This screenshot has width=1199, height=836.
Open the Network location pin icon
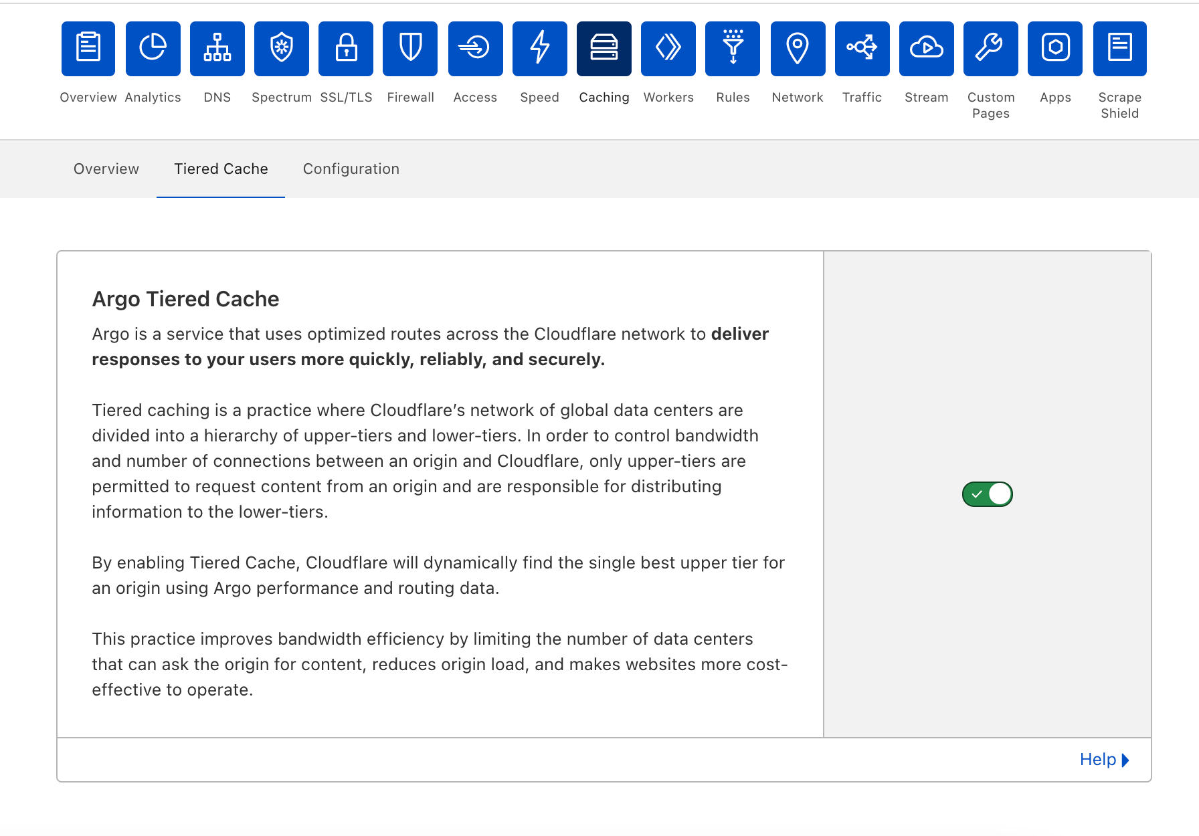click(798, 49)
